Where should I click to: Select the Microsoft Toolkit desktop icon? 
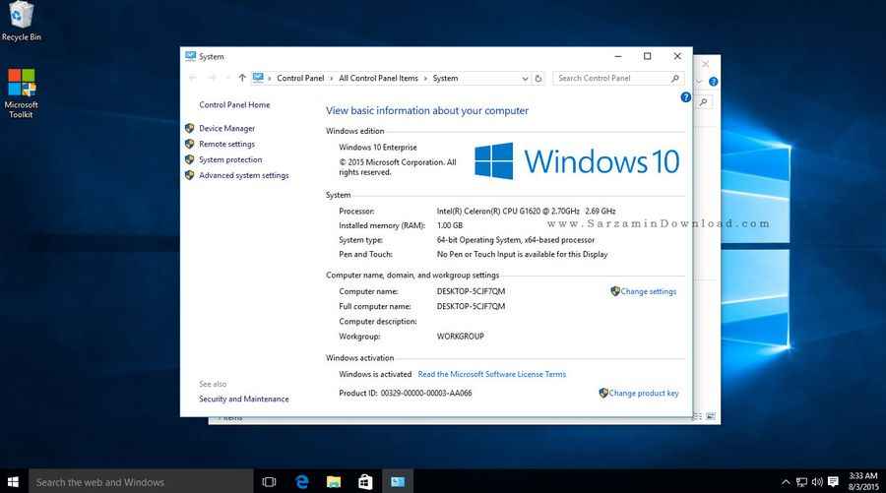(21, 93)
